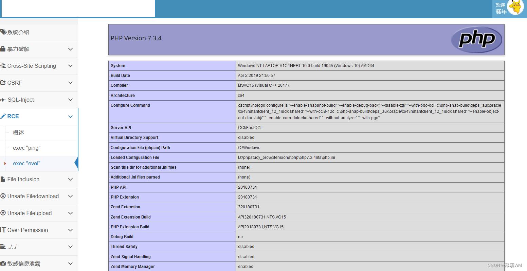The image size is (527, 271).
Task: Click the Build Date value Apr 2 2019
Action: point(256,76)
